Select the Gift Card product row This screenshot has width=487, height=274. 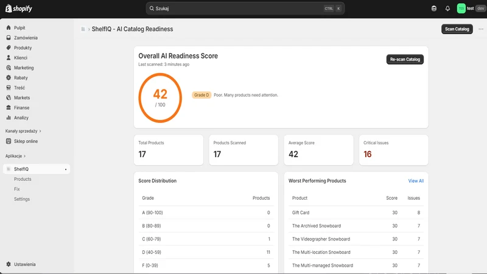click(356, 213)
